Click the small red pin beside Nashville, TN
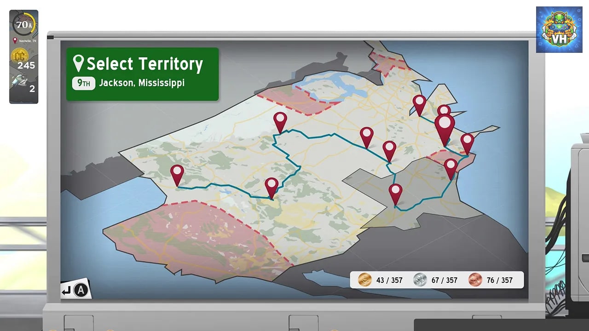 coord(15,40)
